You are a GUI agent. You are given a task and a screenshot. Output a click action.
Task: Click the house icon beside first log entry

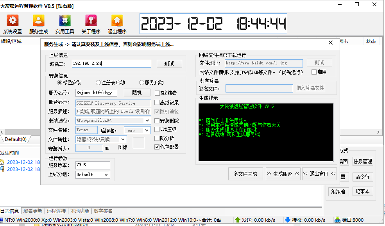(2, 162)
